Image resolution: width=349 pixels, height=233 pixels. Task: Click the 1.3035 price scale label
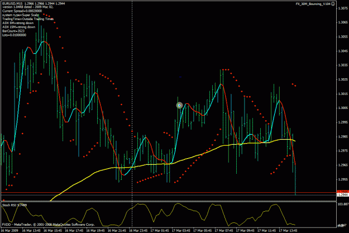click(343, 65)
